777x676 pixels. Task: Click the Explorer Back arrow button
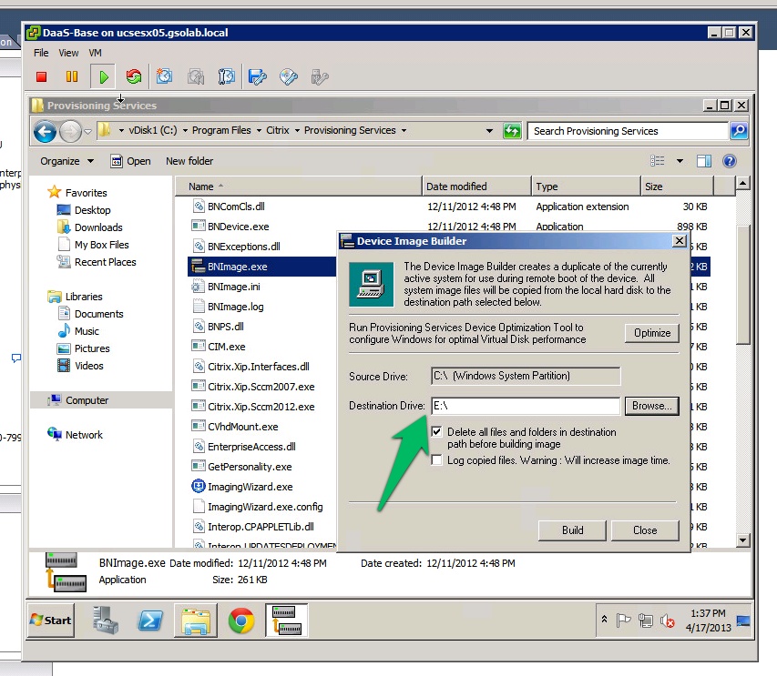coord(46,132)
